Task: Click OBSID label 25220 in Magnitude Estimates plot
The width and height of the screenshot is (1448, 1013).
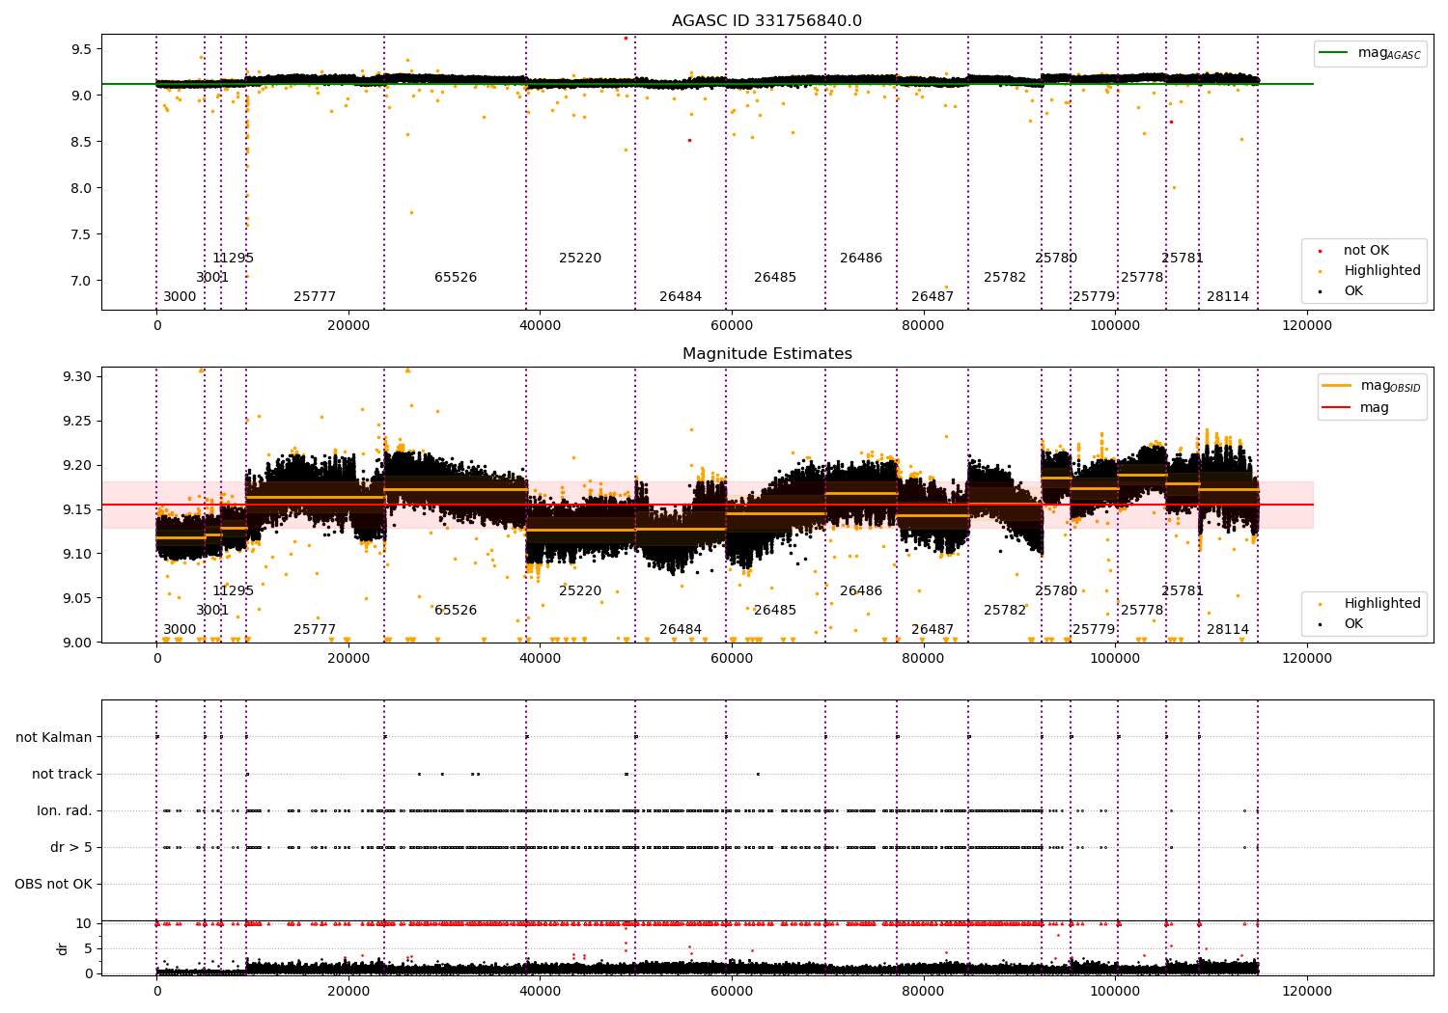Action: [x=580, y=591]
